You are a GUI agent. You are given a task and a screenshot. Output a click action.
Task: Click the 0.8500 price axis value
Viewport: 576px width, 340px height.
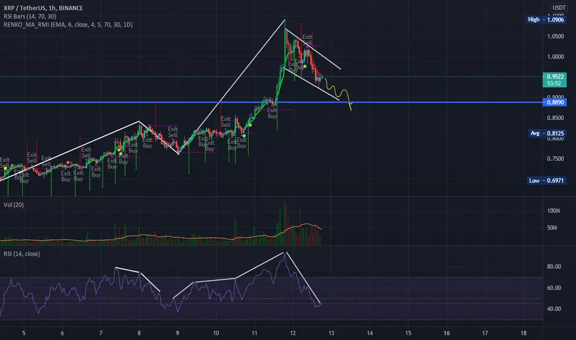[555, 118]
